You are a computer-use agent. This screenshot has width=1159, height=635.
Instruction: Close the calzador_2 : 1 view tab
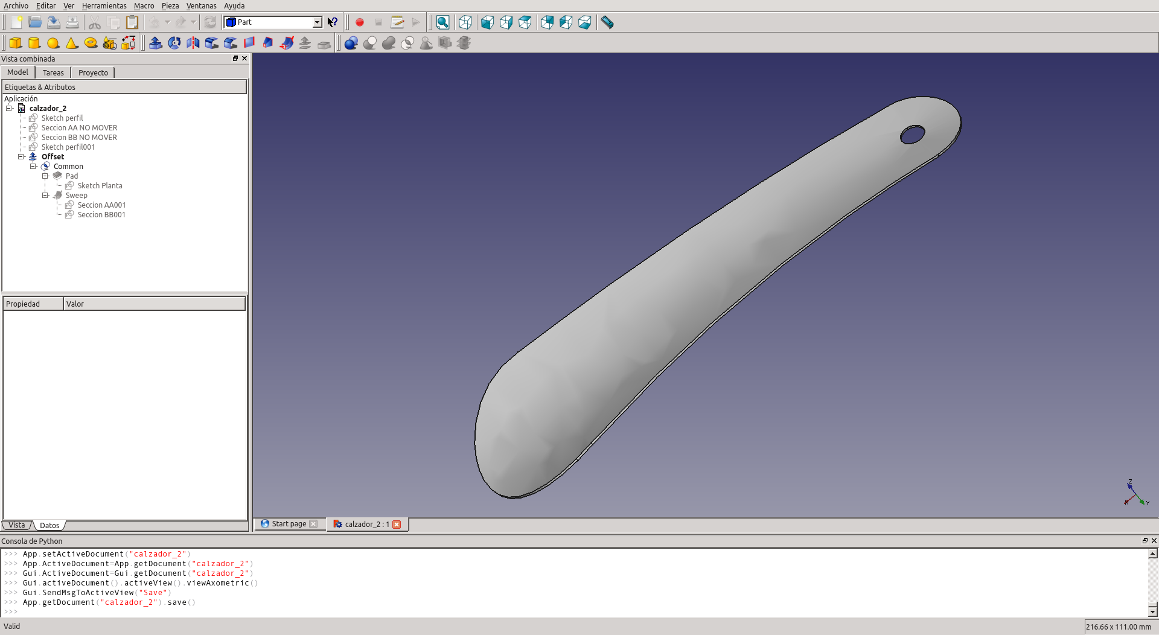[x=397, y=525]
